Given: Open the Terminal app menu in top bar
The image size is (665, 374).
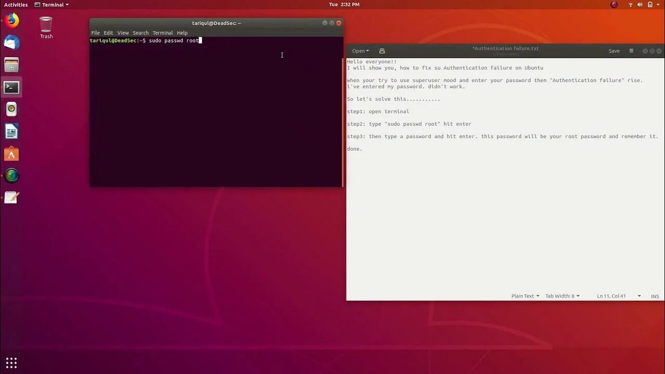Looking at the screenshot, I should (52, 5).
